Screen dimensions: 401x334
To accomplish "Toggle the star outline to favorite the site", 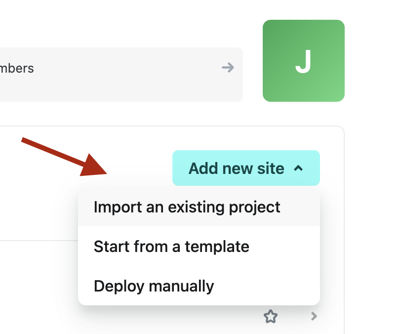I will coord(270,316).
